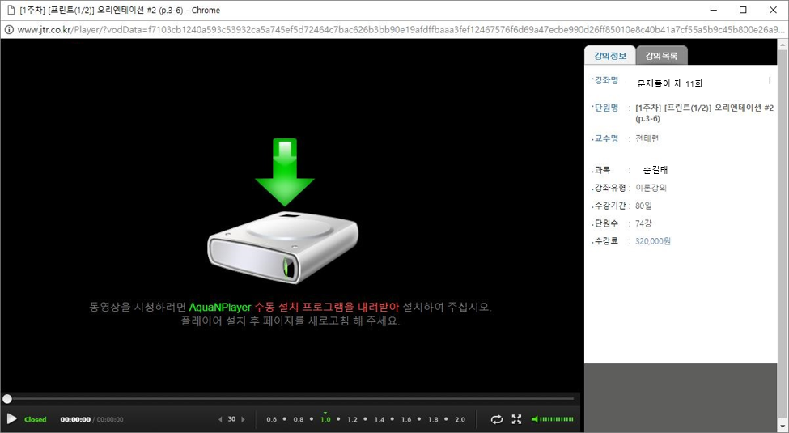Enter fullscreen mode via the expand icon

(516, 419)
